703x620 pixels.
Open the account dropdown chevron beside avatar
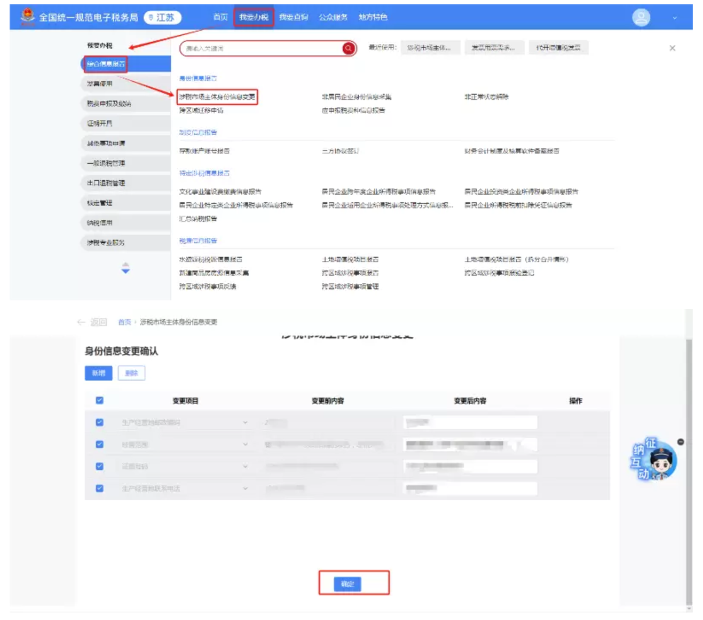[674, 18]
